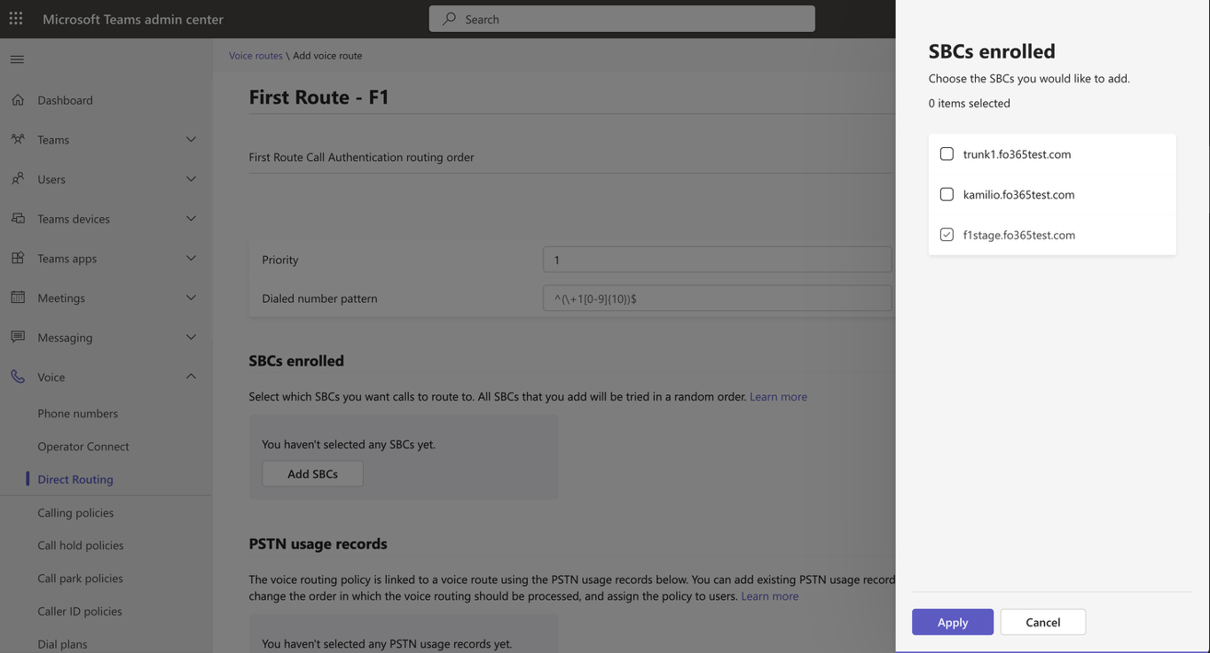Click the Voice phone icon

pos(18,377)
